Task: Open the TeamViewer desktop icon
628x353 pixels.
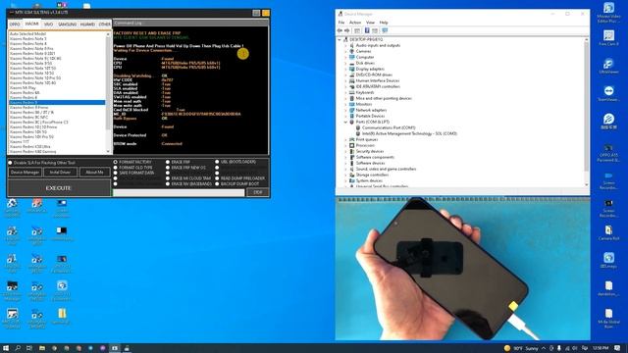Action: point(608,94)
